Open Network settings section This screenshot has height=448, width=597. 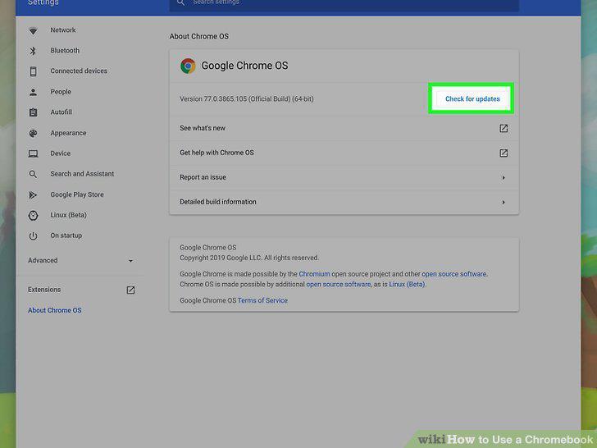[x=63, y=30]
